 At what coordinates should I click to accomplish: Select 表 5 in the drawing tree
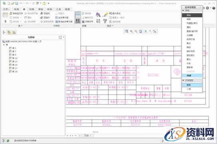(x=13, y=48)
